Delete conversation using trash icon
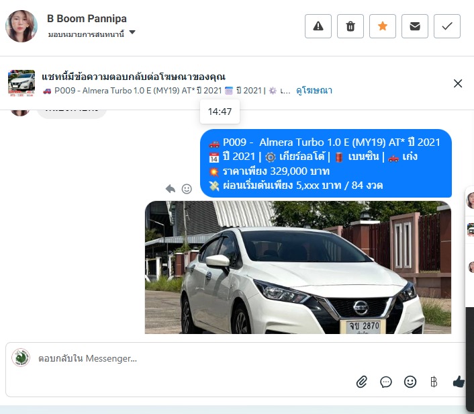The image size is (474, 414). (x=350, y=26)
